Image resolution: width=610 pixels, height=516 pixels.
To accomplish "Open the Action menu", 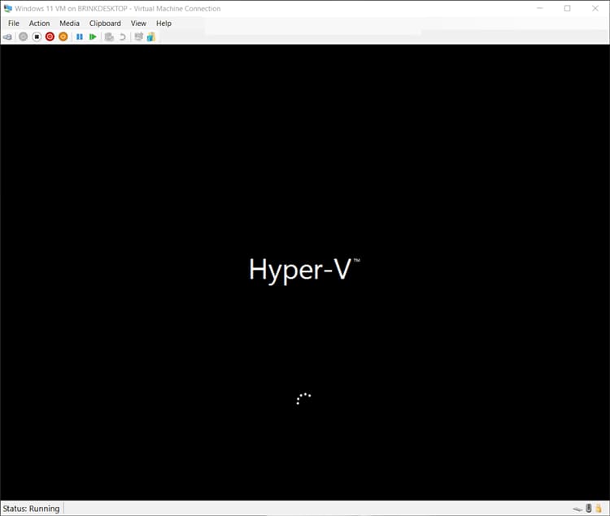I will (39, 24).
